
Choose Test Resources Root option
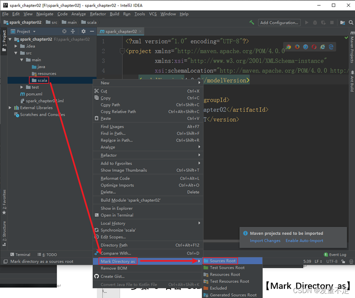pos(232,281)
